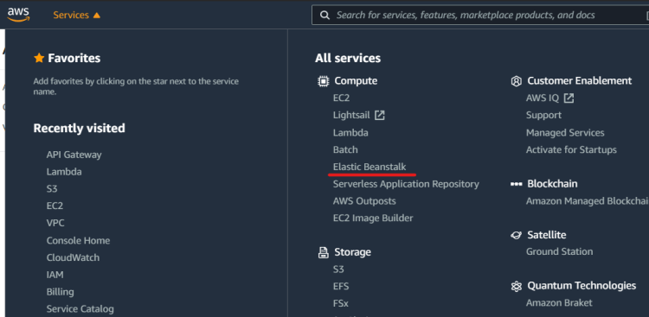Screen dimensions: 649x317
Task: Click the magnifier search icon
Action: pyautogui.click(x=325, y=16)
